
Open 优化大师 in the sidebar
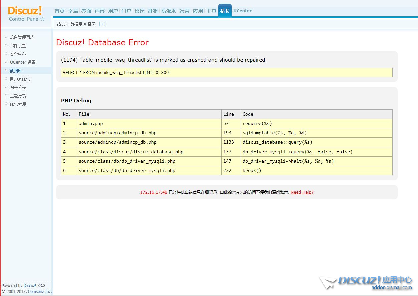[x=18, y=104]
